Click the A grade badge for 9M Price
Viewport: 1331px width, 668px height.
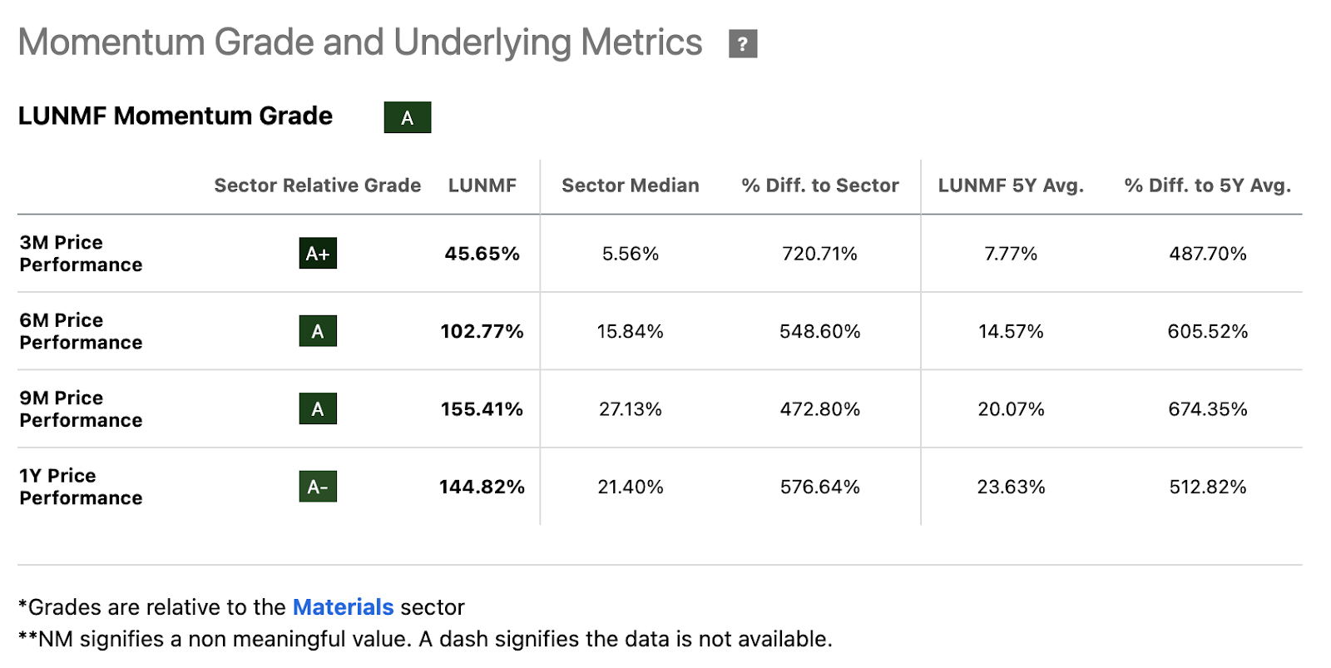pyautogui.click(x=318, y=408)
